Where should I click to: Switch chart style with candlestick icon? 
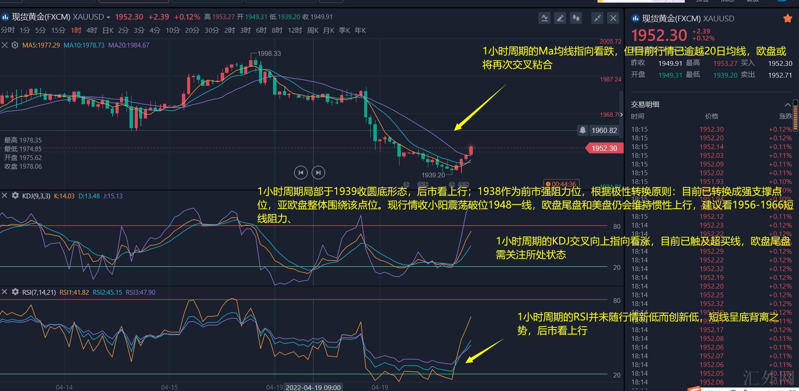pyautogui.click(x=576, y=18)
